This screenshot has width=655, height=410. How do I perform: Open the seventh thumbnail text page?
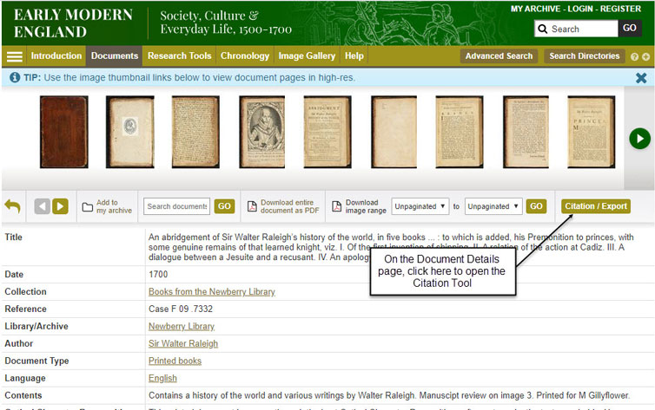(460, 132)
